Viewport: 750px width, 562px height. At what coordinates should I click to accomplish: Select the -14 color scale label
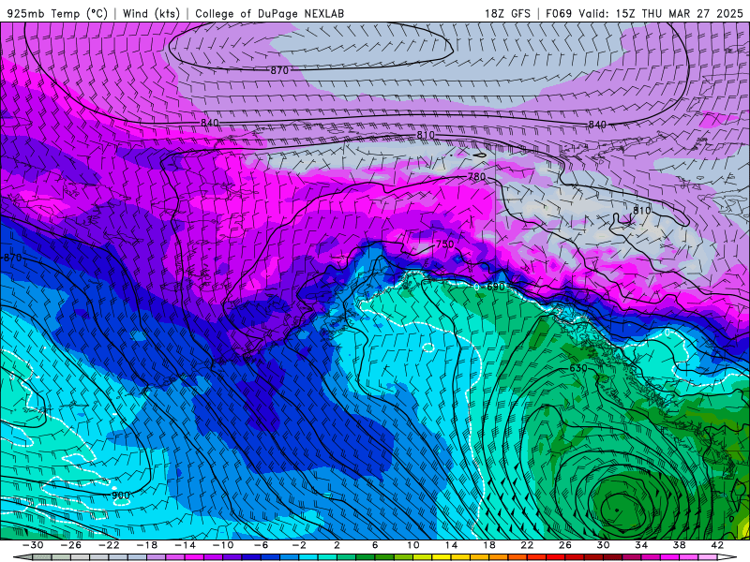click(185, 545)
